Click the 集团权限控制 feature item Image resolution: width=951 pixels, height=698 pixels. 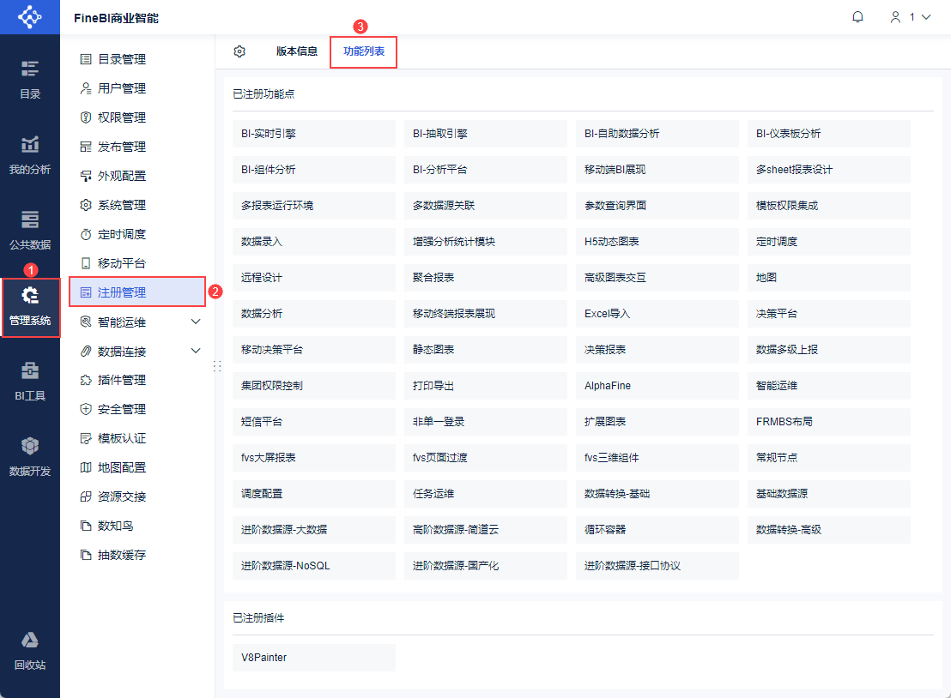pyautogui.click(x=314, y=386)
